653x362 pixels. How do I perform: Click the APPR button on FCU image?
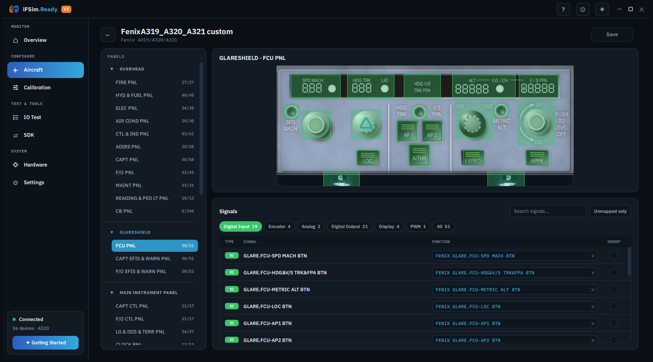pyautogui.click(x=537, y=157)
